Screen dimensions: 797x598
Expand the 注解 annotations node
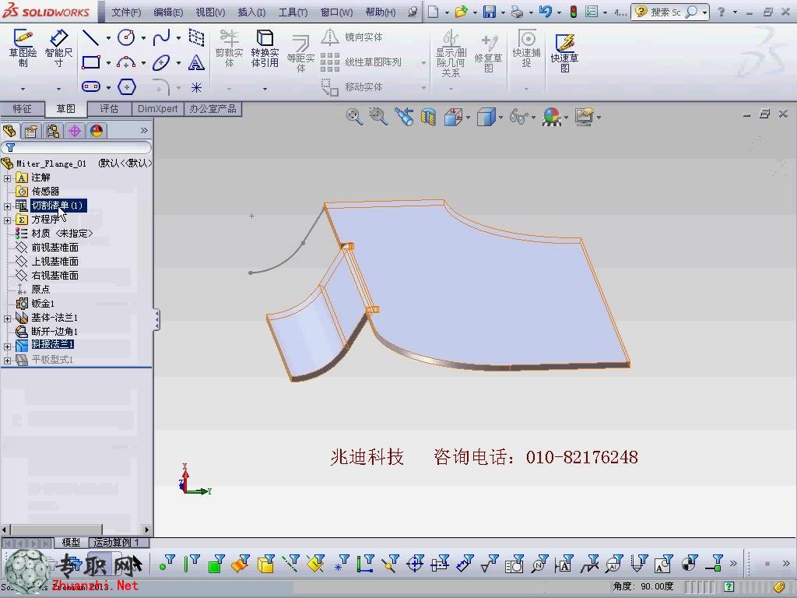(7, 178)
